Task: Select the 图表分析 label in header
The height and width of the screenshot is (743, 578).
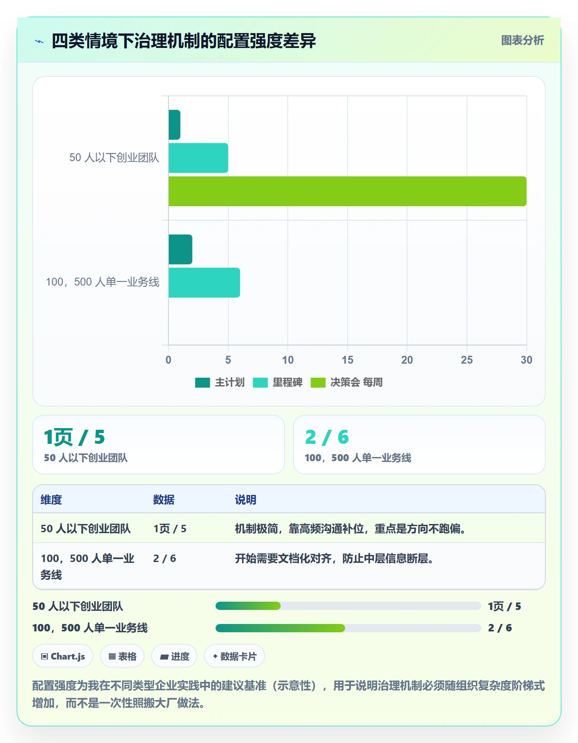Action: (522, 40)
